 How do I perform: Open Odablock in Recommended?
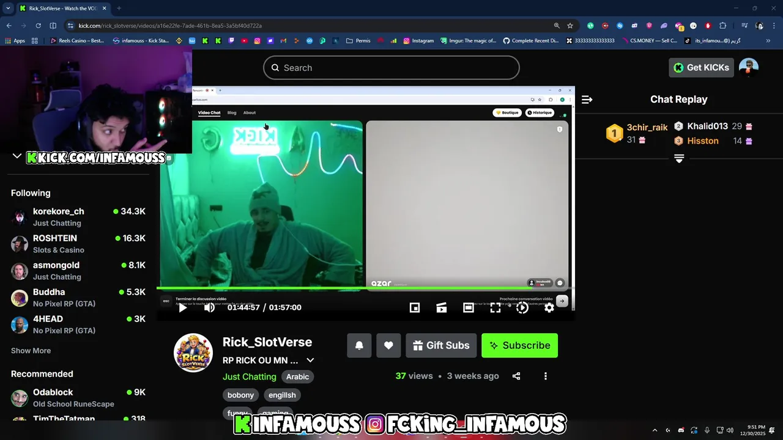[78, 398]
